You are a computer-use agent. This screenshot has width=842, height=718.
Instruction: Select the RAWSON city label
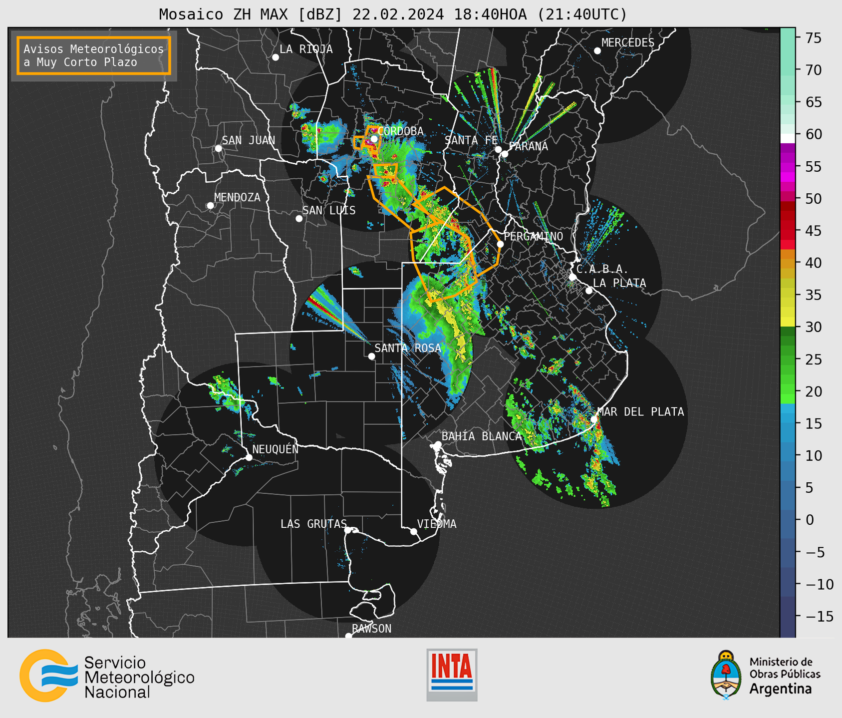371,629
